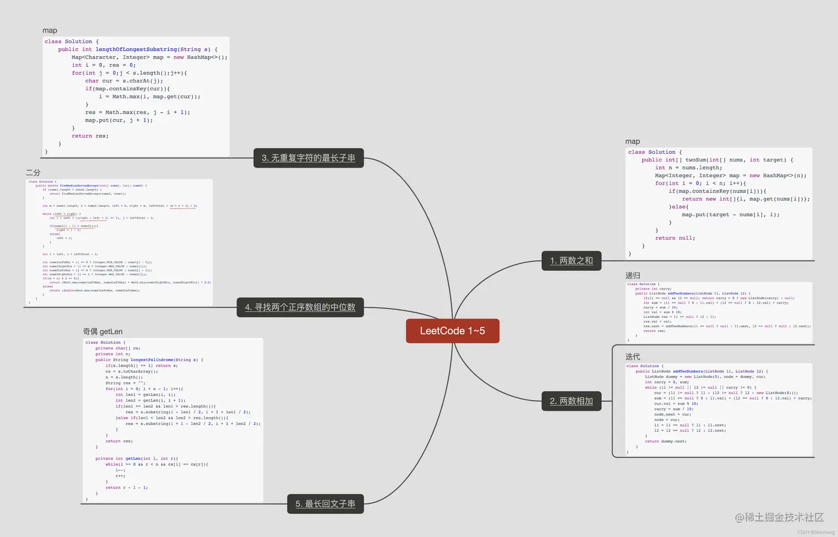Click line 'return null;' in twoSum code
The height and width of the screenshot is (537, 838).
(675, 238)
